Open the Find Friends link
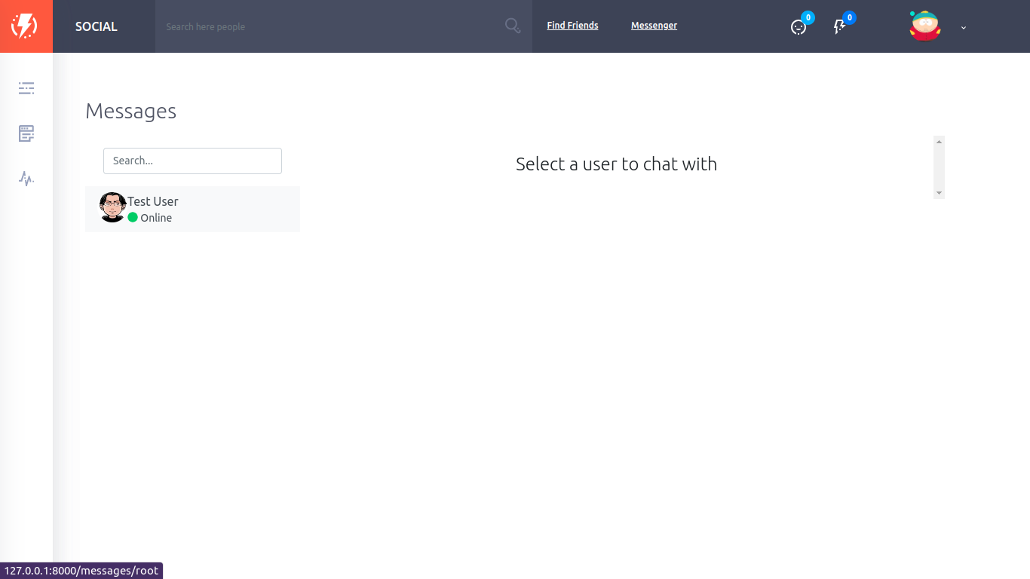This screenshot has height=579, width=1030. tap(572, 26)
